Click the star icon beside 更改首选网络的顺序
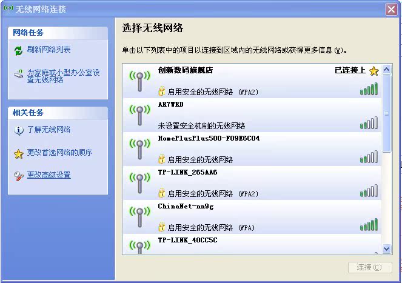 click(x=18, y=154)
